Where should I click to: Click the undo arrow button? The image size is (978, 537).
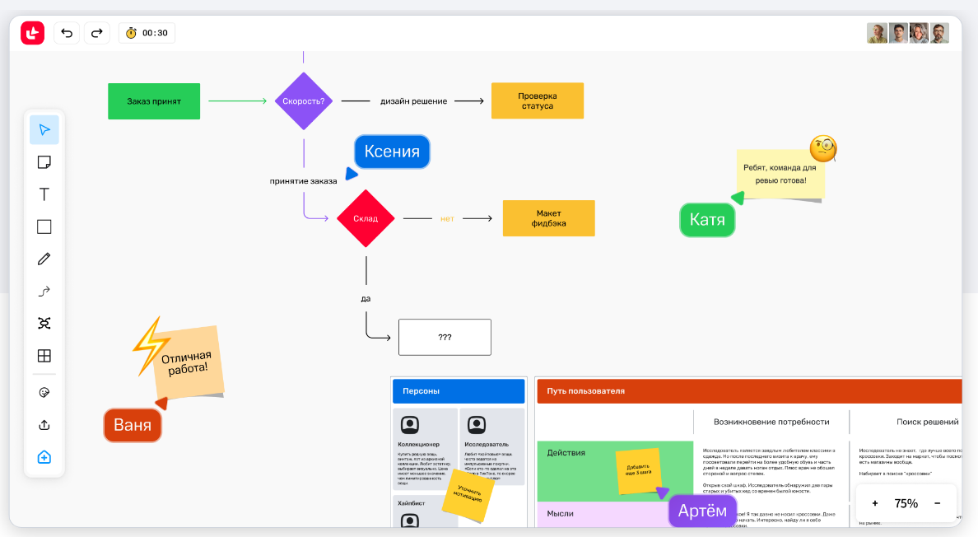pos(67,33)
